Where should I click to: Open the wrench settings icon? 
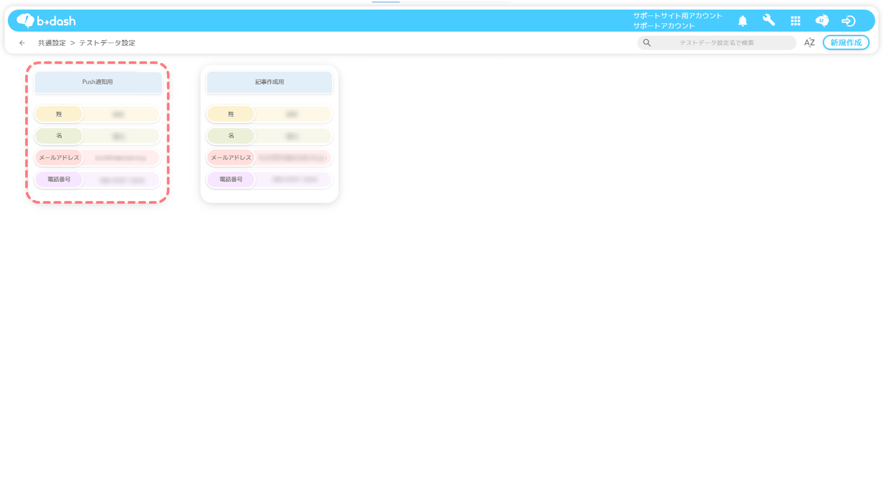769,20
